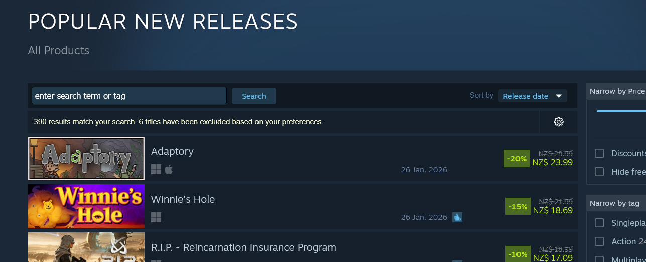The height and width of the screenshot is (262, 646).
Task: Collapse the Narrow by Price section header
Action: [617, 91]
